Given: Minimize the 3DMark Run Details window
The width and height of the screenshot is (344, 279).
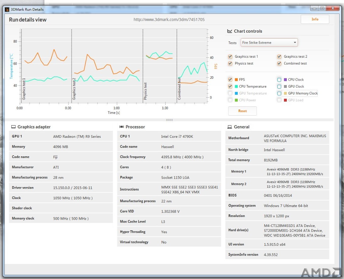Looking at the screenshot, I should pos(314,8).
